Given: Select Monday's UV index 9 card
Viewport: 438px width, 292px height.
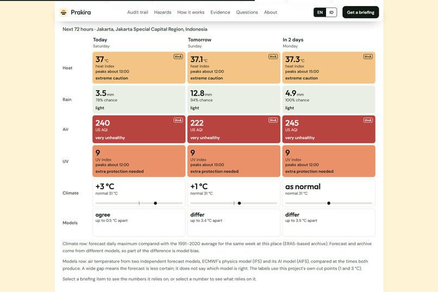Looking at the screenshot, I should pyautogui.click(x=329, y=161).
